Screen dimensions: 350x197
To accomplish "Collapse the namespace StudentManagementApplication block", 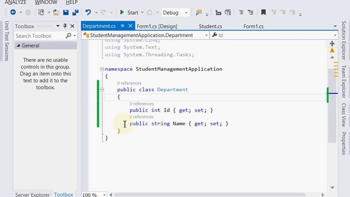I will click(x=102, y=69).
